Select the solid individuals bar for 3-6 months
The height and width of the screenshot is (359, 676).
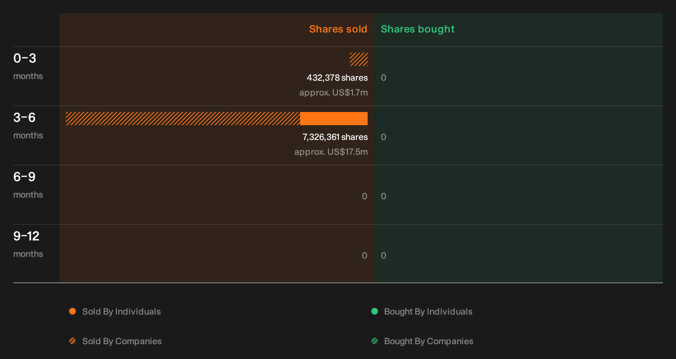pos(334,119)
